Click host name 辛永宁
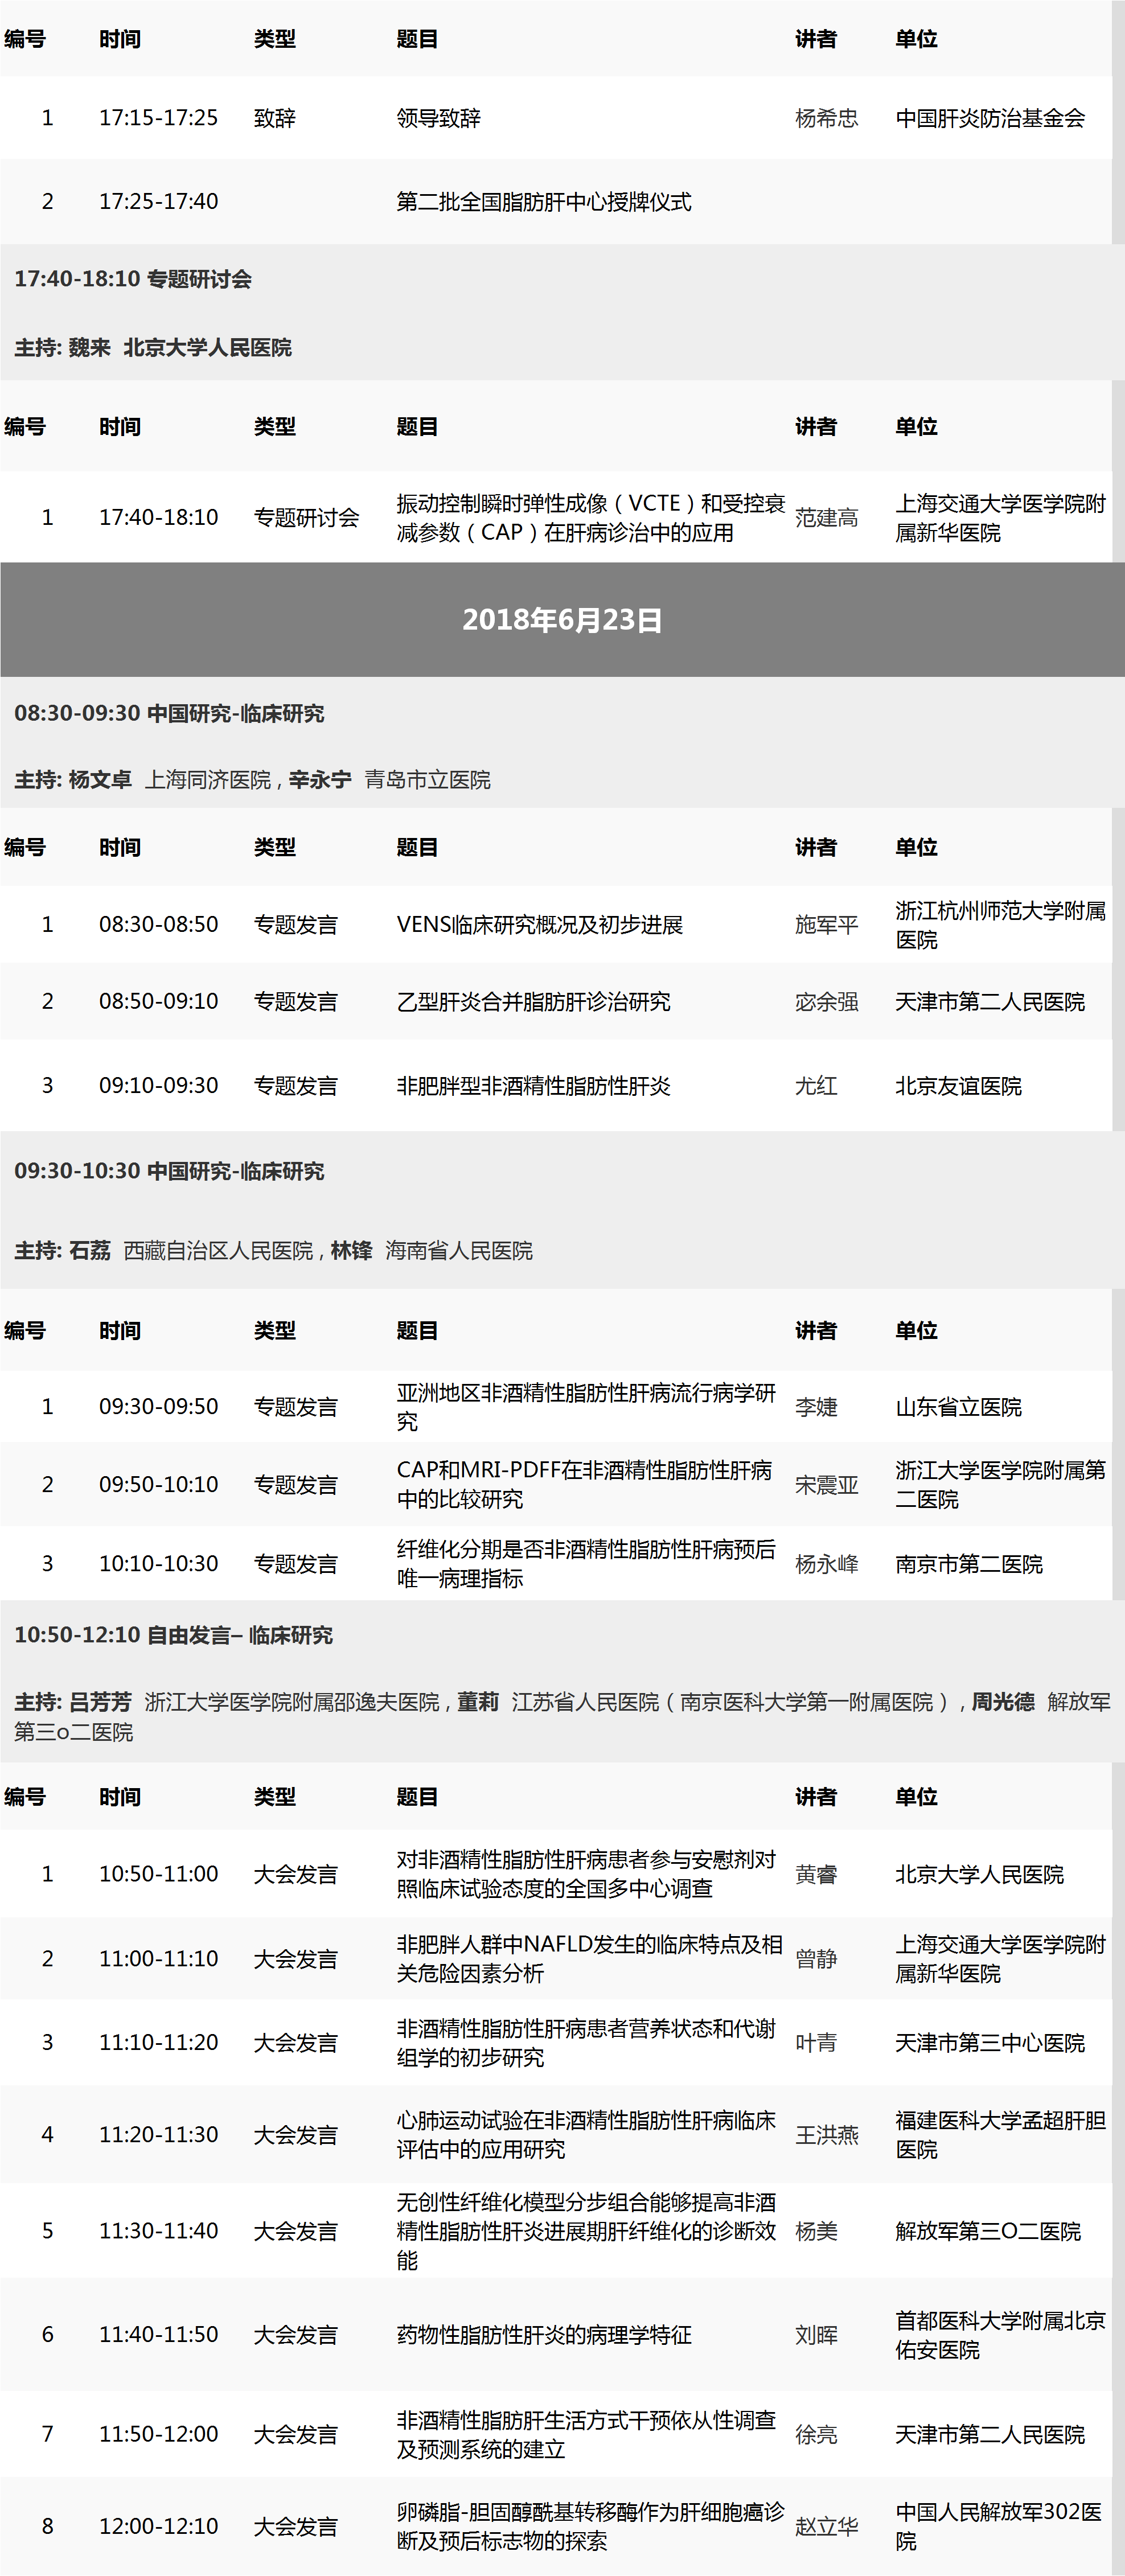Screen dimensions: 1125x2576 point(320,780)
